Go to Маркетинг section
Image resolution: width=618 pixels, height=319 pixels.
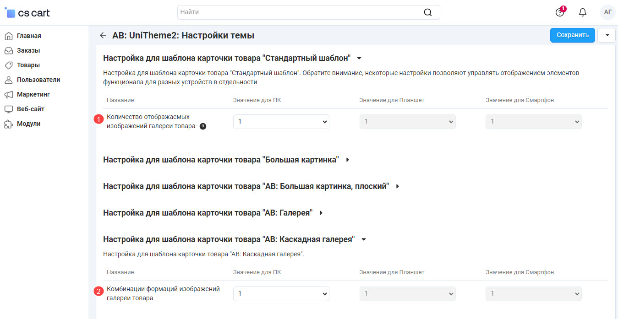(33, 94)
